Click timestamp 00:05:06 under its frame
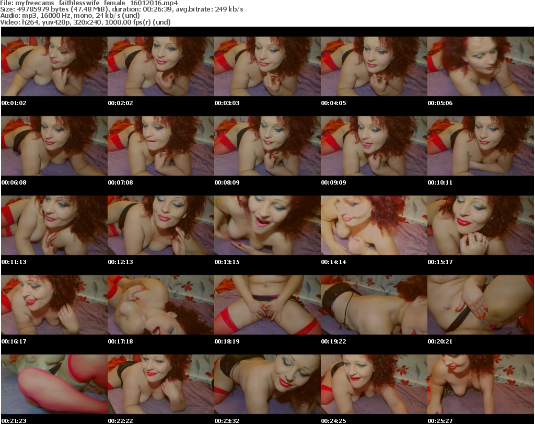 [440, 103]
